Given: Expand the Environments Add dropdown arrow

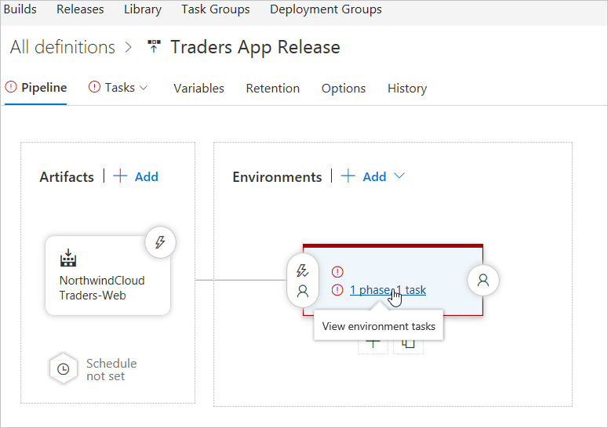Looking at the screenshot, I should pos(399,176).
